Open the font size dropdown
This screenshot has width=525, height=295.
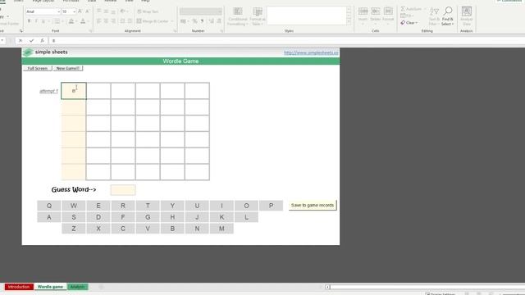pyautogui.click(x=74, y=11)
